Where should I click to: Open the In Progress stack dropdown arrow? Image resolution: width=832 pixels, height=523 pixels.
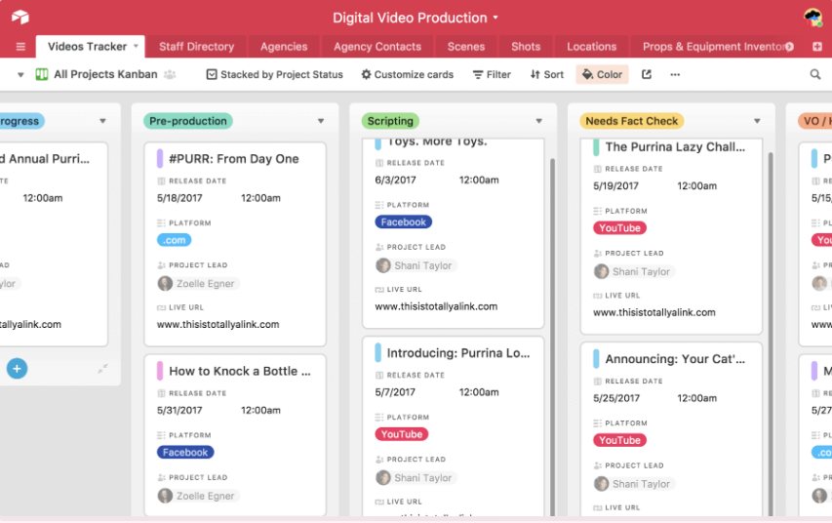pos(103,121)
